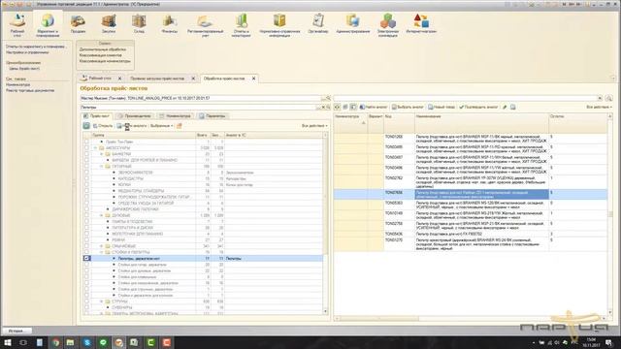
Task: Collapse the ГИТАРНЫЕ tree folder
Action: [x=102, y=166]
